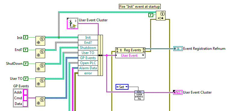Select the Generate User Event node at top right

(161, 15)
